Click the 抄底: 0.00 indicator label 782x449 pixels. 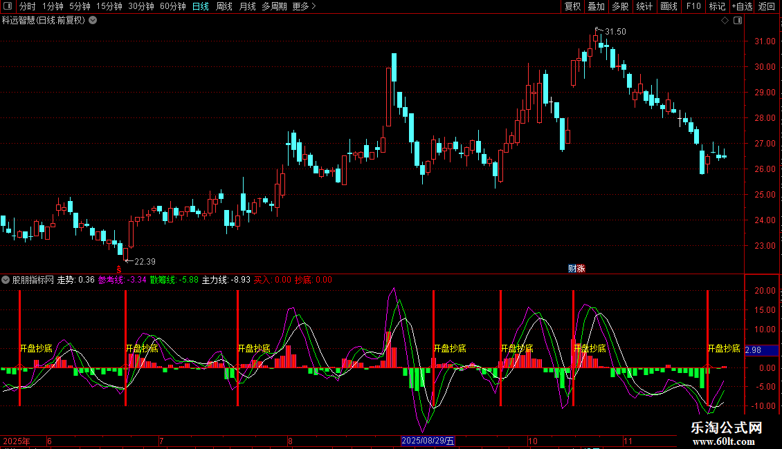click(x=313, y=280)
